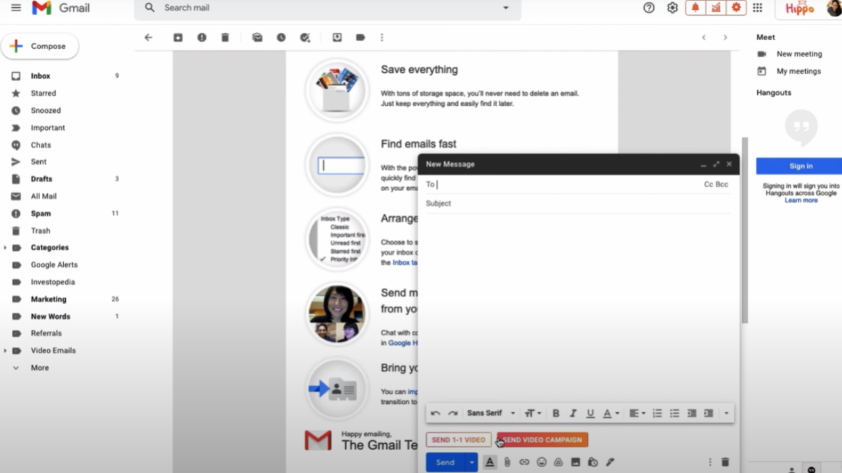Report this email as spam

point(202,37)
